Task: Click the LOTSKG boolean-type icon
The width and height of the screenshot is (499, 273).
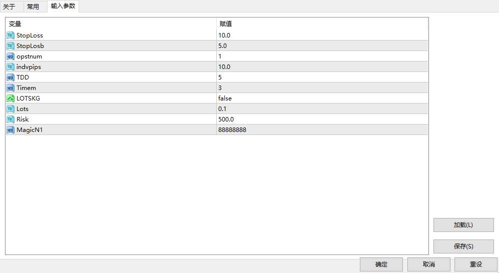Action: 11,98
